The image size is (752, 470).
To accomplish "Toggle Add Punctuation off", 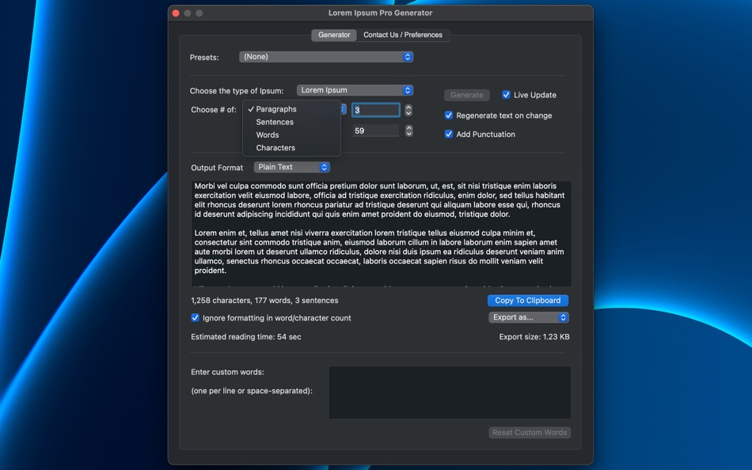I will click(449, 134).
